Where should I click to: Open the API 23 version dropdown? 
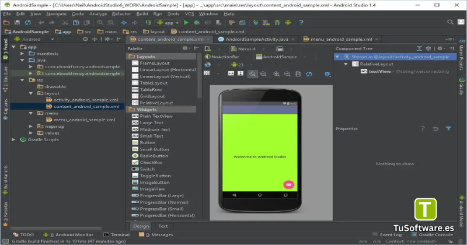[x=242, y=65]
